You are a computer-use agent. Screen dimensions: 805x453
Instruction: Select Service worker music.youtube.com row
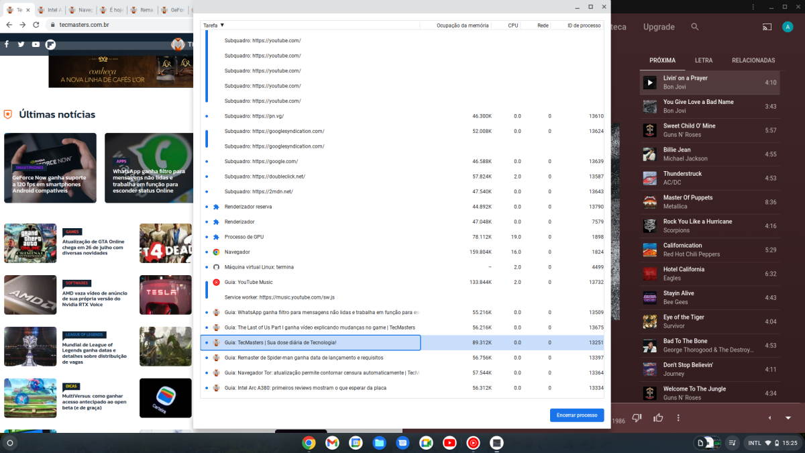402,297
